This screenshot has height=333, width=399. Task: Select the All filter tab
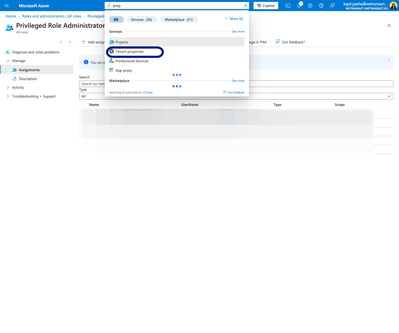(116, 19)
